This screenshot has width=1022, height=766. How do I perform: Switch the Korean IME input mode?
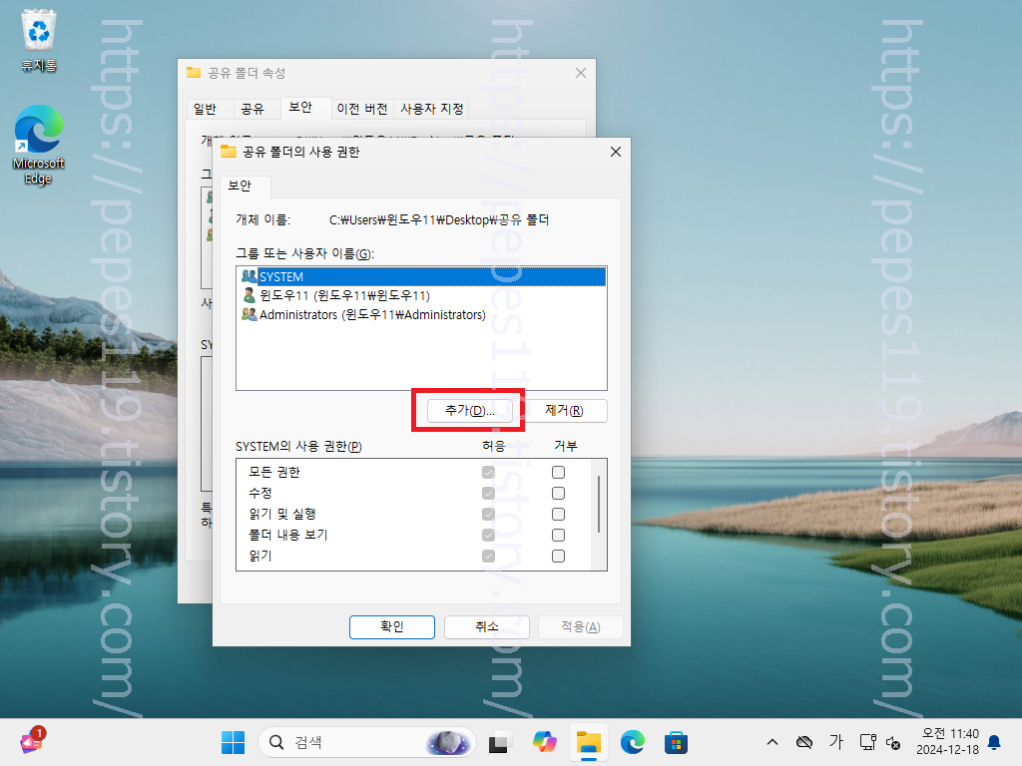pyautogui.click(x=836, y=742)
